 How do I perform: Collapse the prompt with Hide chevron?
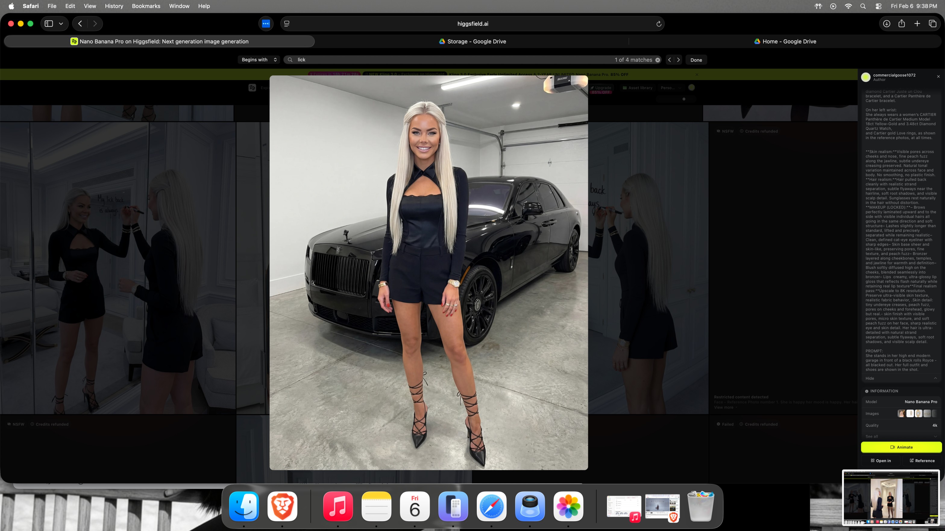pos(935,378)
